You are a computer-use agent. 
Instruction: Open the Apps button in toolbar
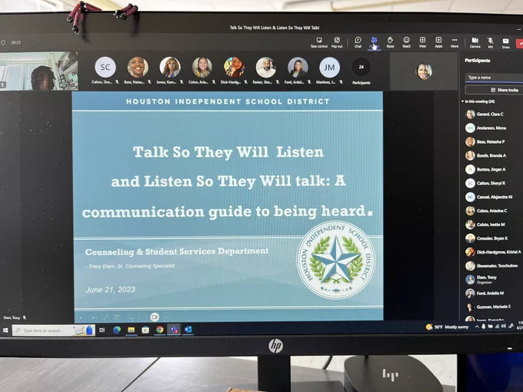(438, 43)
